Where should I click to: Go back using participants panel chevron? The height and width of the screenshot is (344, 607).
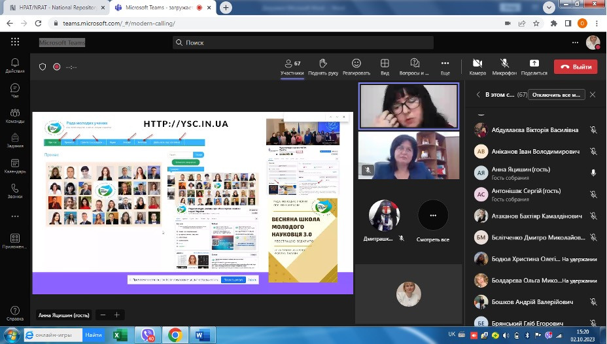tap(478, 95)
